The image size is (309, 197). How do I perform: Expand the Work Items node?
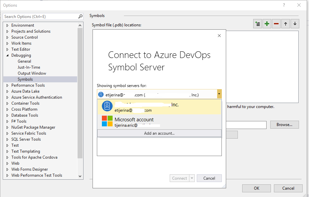click(7, 43)
